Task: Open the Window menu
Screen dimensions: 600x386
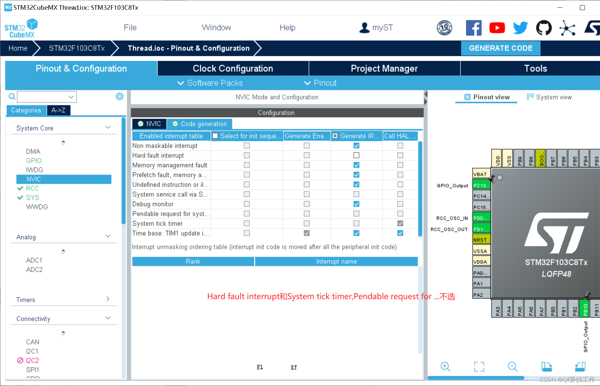Action: tap(216, 28)
